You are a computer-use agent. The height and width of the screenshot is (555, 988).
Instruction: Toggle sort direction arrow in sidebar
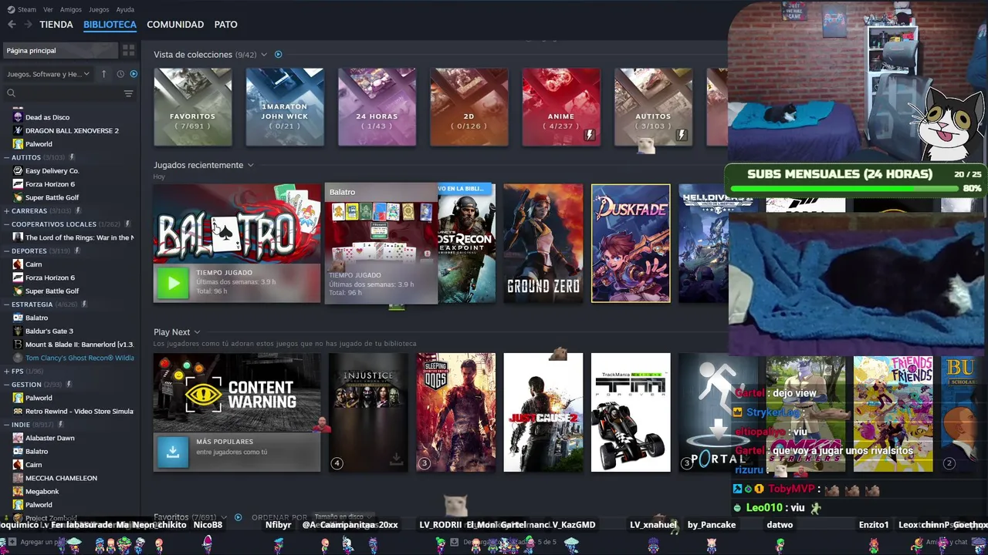tap(105, 74)
